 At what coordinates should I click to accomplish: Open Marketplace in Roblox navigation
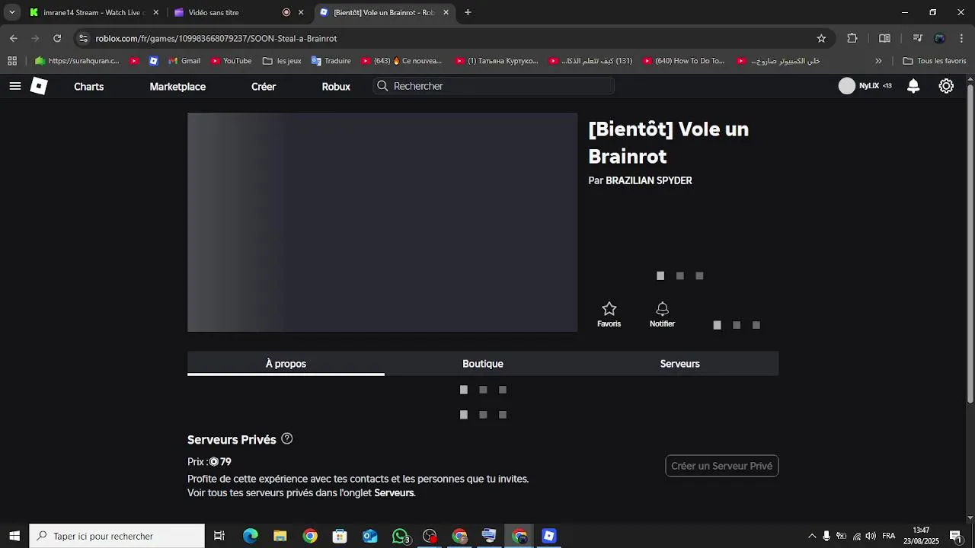point(177,86)
